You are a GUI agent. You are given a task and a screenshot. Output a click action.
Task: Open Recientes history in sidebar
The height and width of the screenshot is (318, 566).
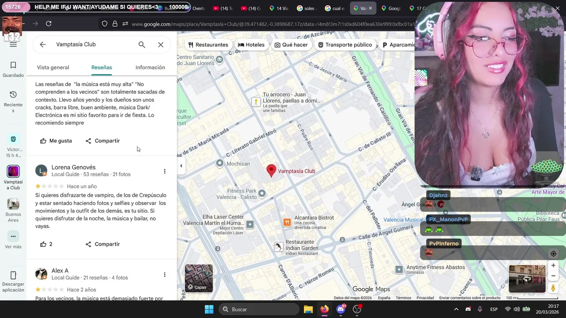pos(13,102)
